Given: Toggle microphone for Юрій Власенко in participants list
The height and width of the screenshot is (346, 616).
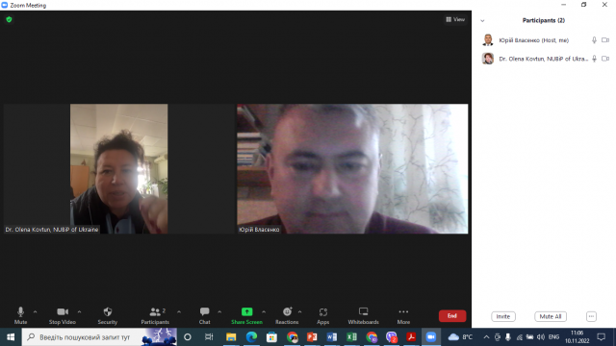Looking at the screenshot, I should tap(594, 40).
